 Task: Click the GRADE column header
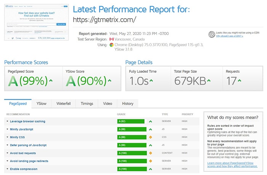[121, 115]
